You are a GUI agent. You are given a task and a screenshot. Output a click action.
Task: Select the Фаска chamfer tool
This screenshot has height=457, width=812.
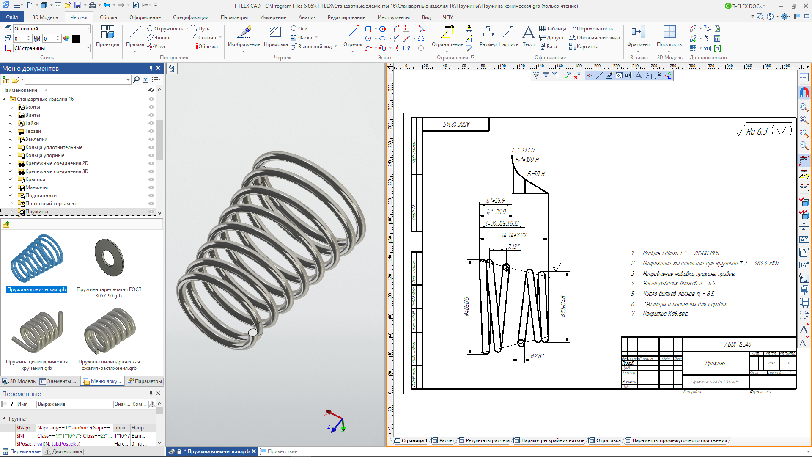point(301,38)
